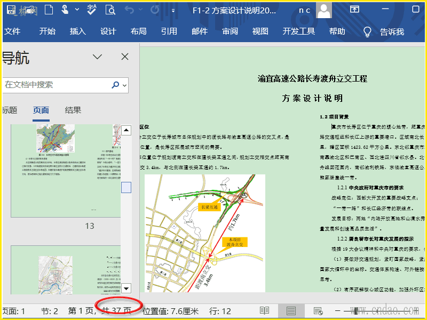Open ribbon display options icon

coord(354,9)
